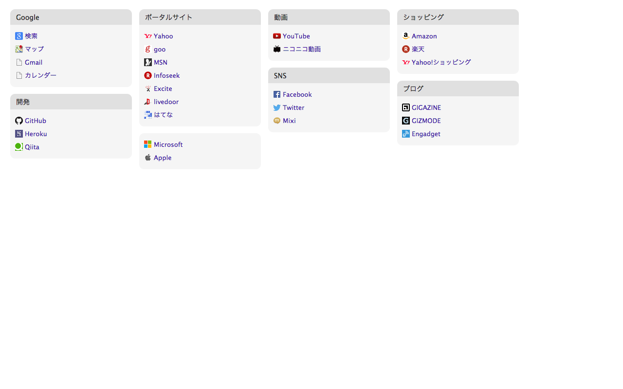Screen dimensions: 623x389
Task: Open the GIGAZINE link
Action: (x=426, y=107)
